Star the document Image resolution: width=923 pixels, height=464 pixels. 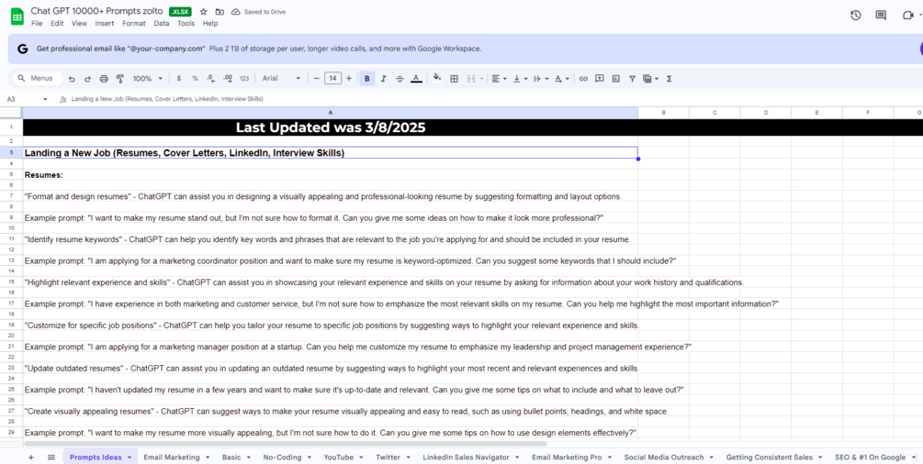click(204, 12)
